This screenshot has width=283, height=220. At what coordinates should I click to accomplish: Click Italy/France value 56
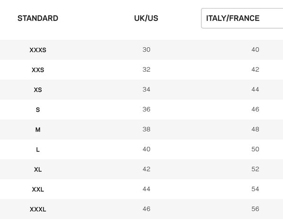255,208
